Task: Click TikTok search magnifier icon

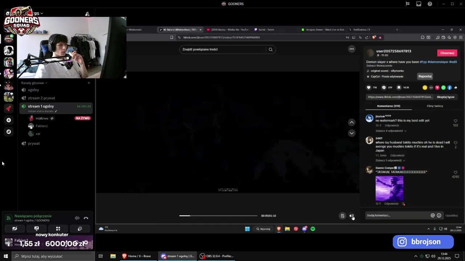Action: [271, 50]
